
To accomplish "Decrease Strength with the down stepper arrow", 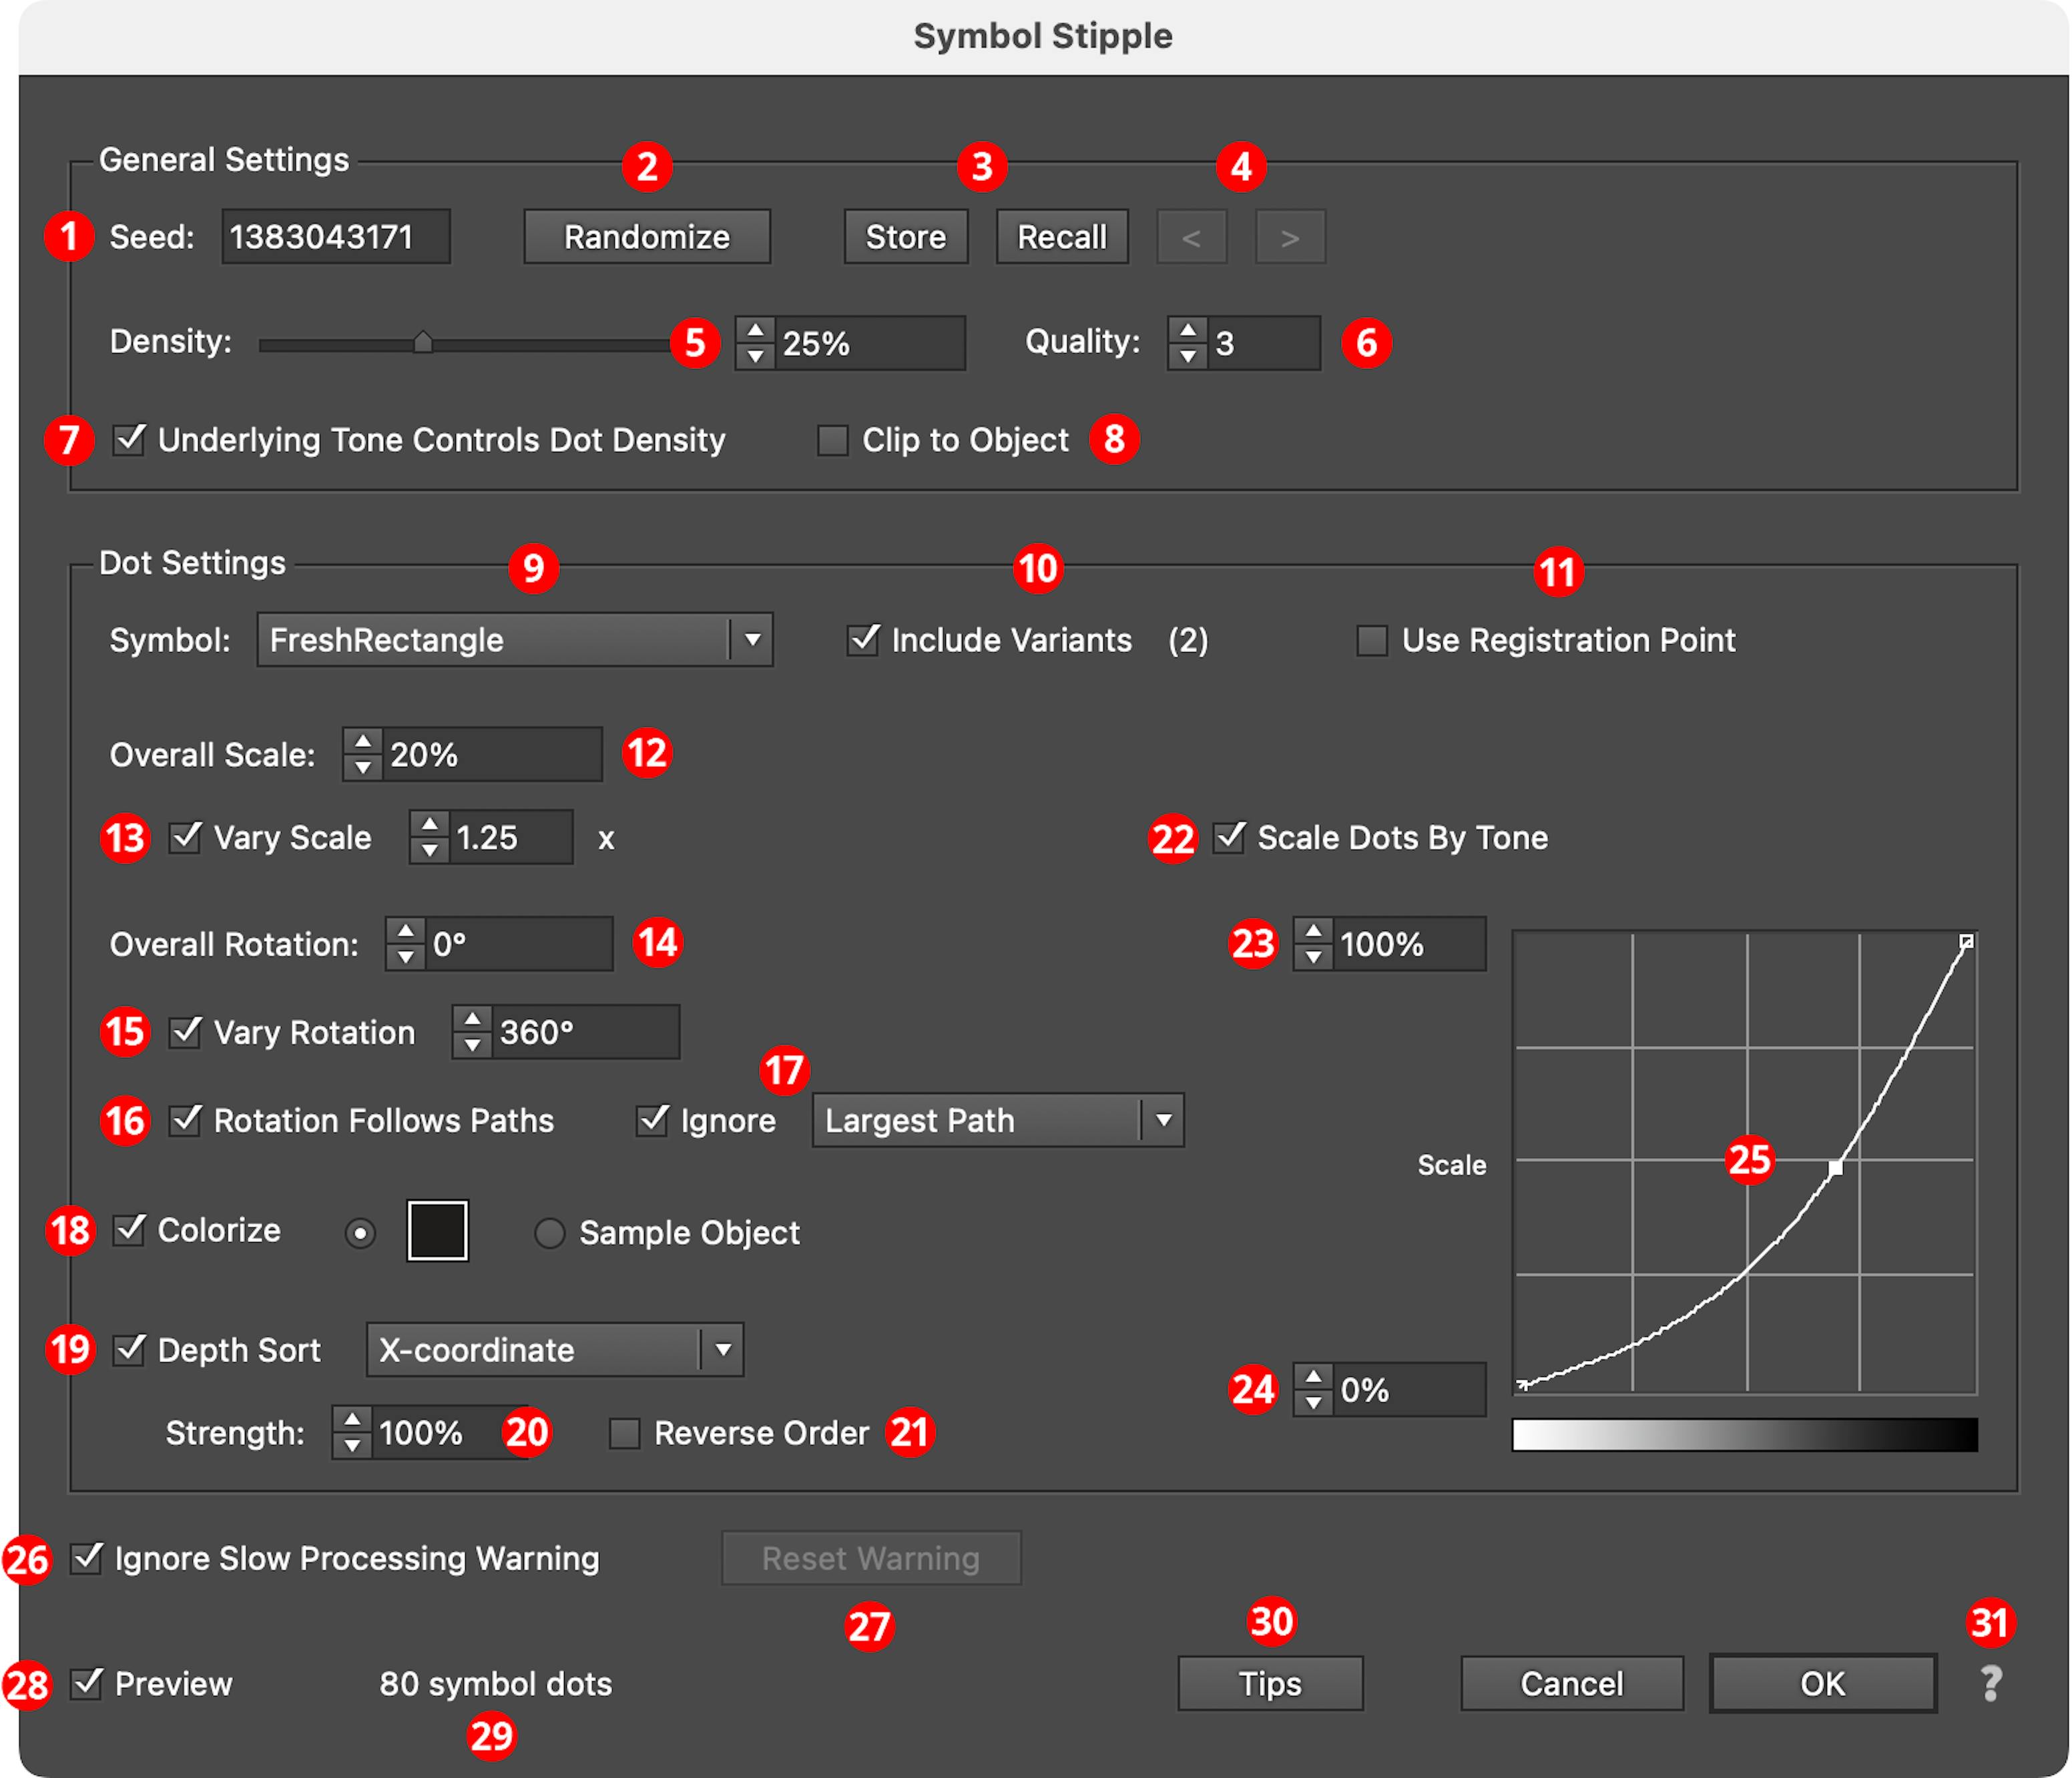I will [x=352, y=1446].
